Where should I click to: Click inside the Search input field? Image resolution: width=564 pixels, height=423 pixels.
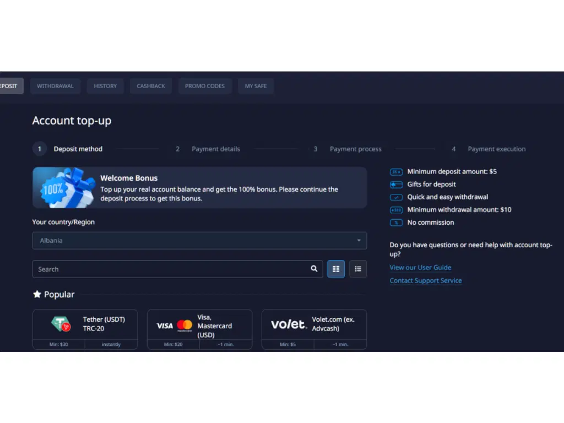[165, 269]
